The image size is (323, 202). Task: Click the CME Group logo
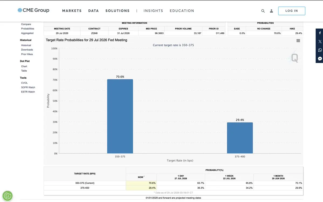tap(33, 10)
